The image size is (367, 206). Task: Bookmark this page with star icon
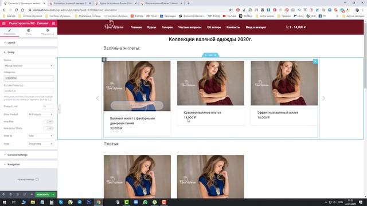pyautogui.click(x=231, y=10)
